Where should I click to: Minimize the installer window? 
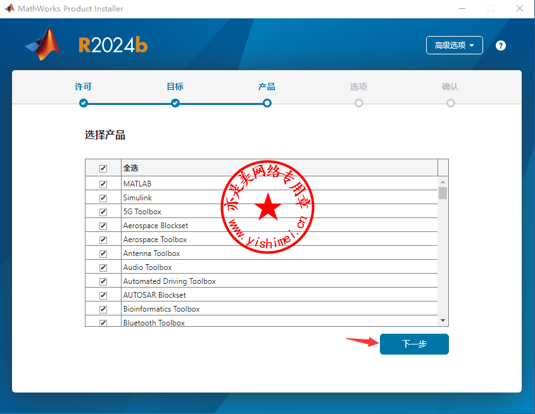tap(462, 8)
